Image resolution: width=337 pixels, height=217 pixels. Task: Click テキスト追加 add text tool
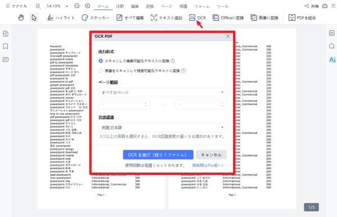pos(166,17)
